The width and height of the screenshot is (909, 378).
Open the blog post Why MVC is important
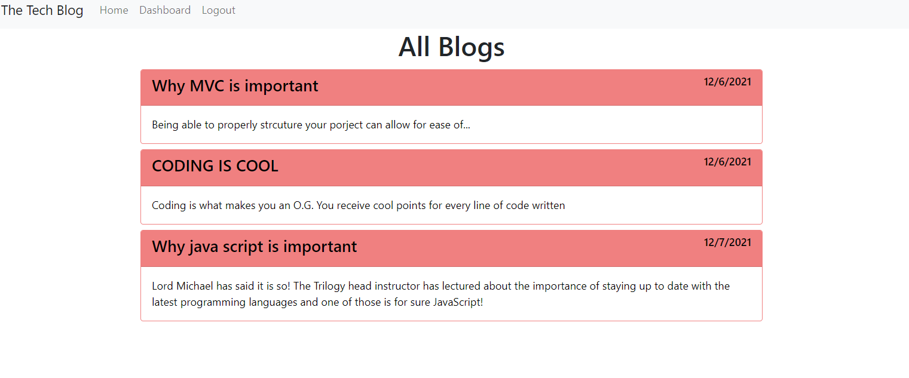coord(235,86)
